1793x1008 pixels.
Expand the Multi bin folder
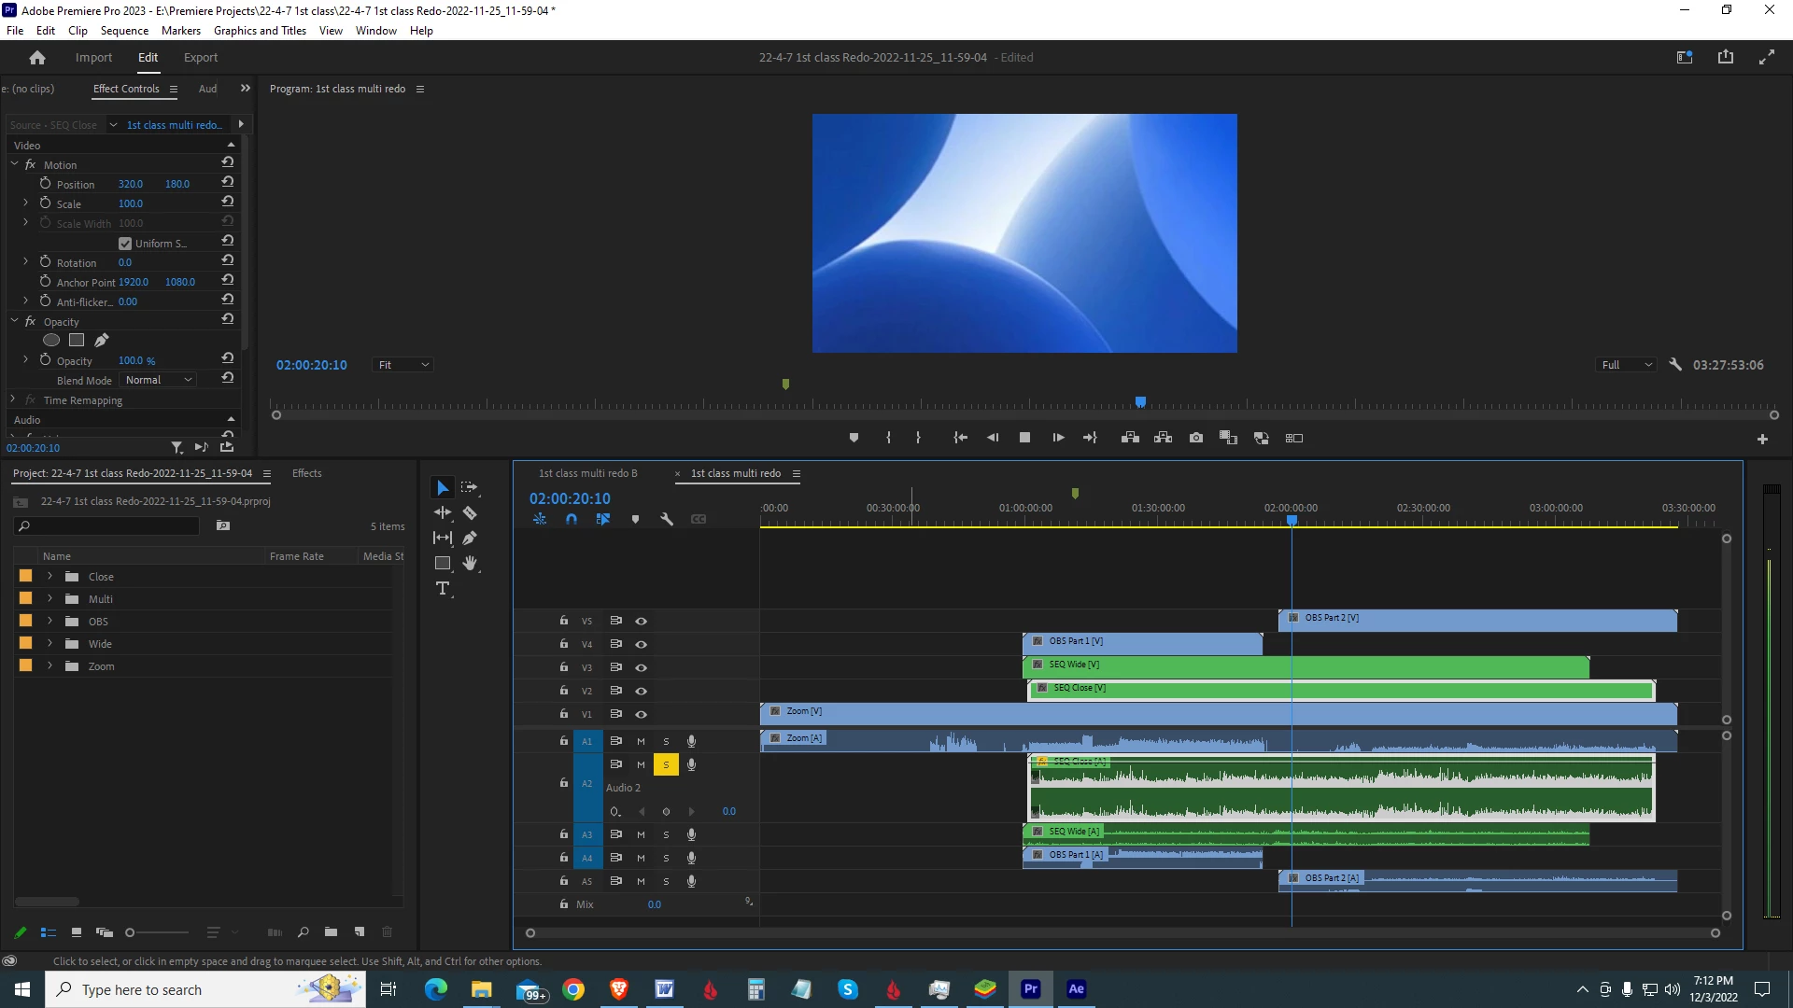pos(50,599)
